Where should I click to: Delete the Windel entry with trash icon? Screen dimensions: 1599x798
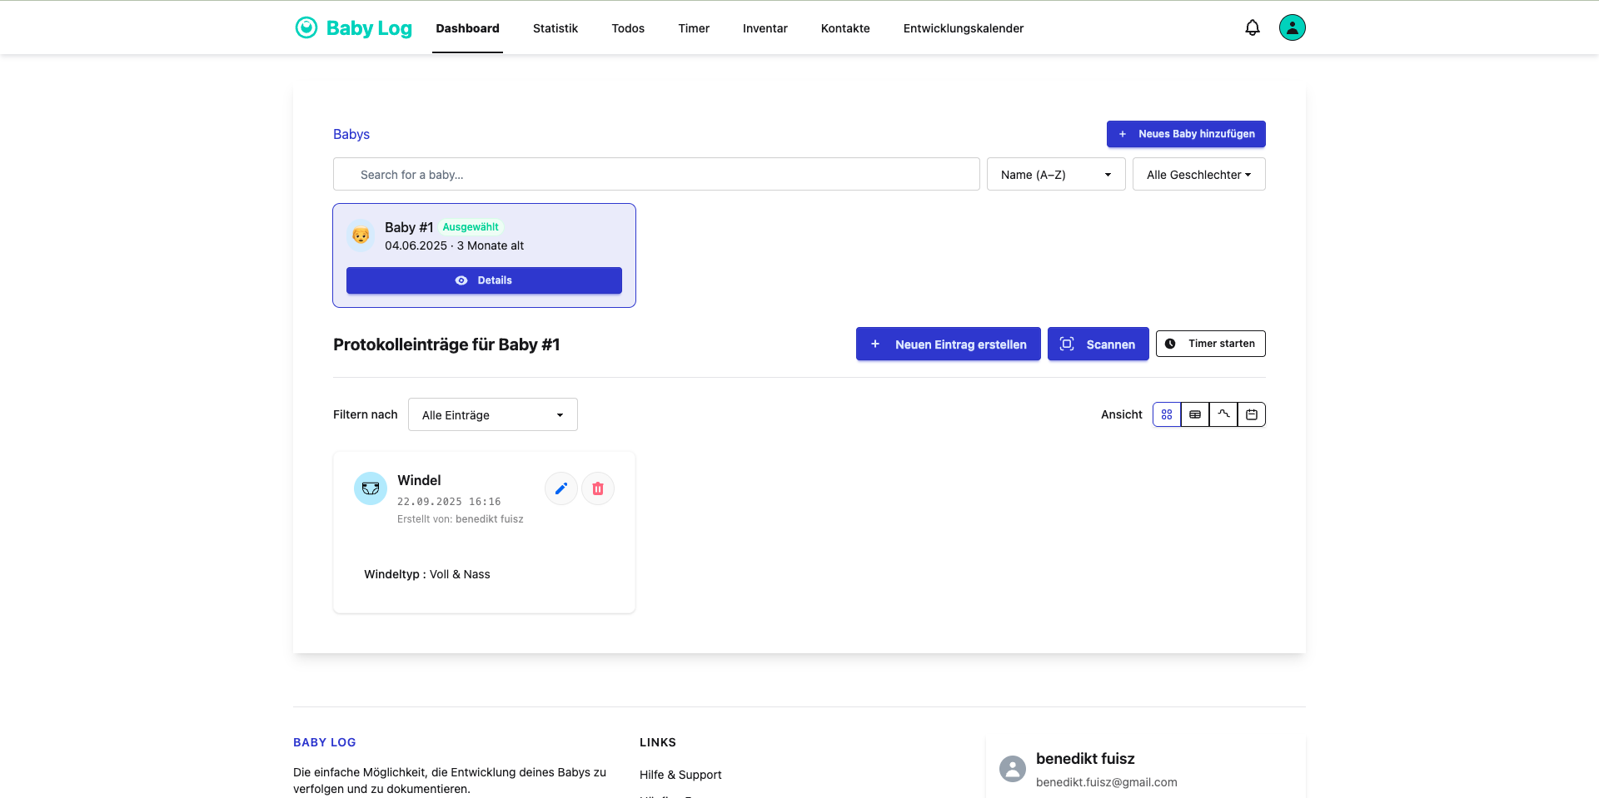(597, 488)
